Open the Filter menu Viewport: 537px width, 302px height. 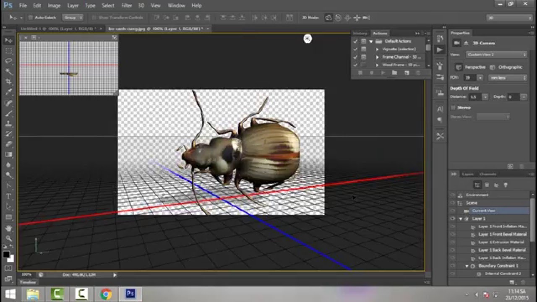pyautogui.click(x=126, y=5)
